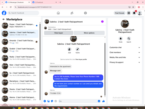This screenshot has width=145, height=109.
Task: Open the Shania conversation
Action: [x=20, y=90]
